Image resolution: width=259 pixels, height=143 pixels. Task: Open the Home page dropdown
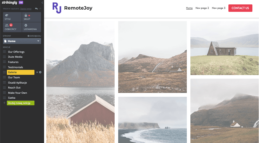pos(22,41)
